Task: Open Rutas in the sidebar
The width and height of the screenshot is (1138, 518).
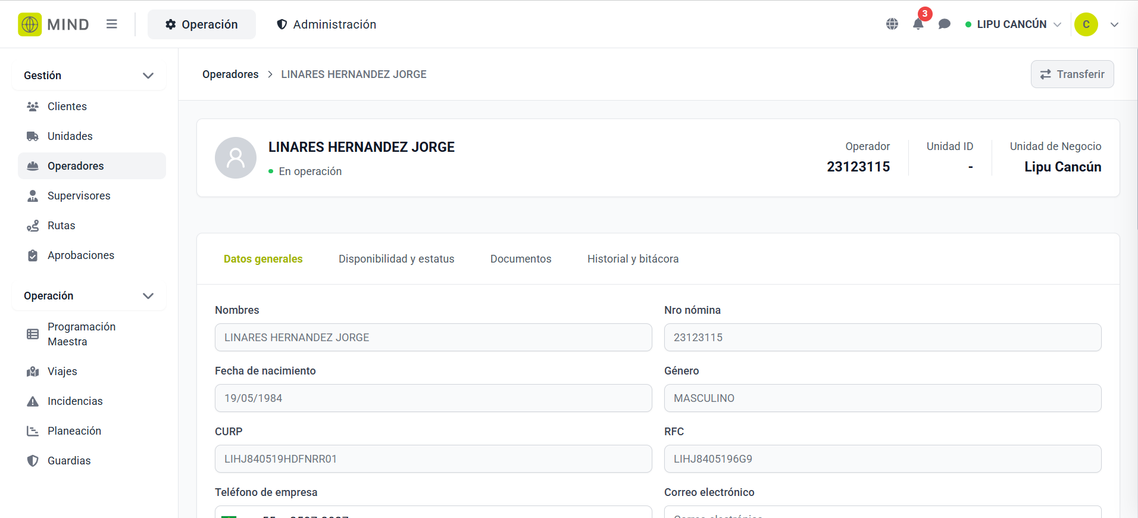Action: point(92,226)
